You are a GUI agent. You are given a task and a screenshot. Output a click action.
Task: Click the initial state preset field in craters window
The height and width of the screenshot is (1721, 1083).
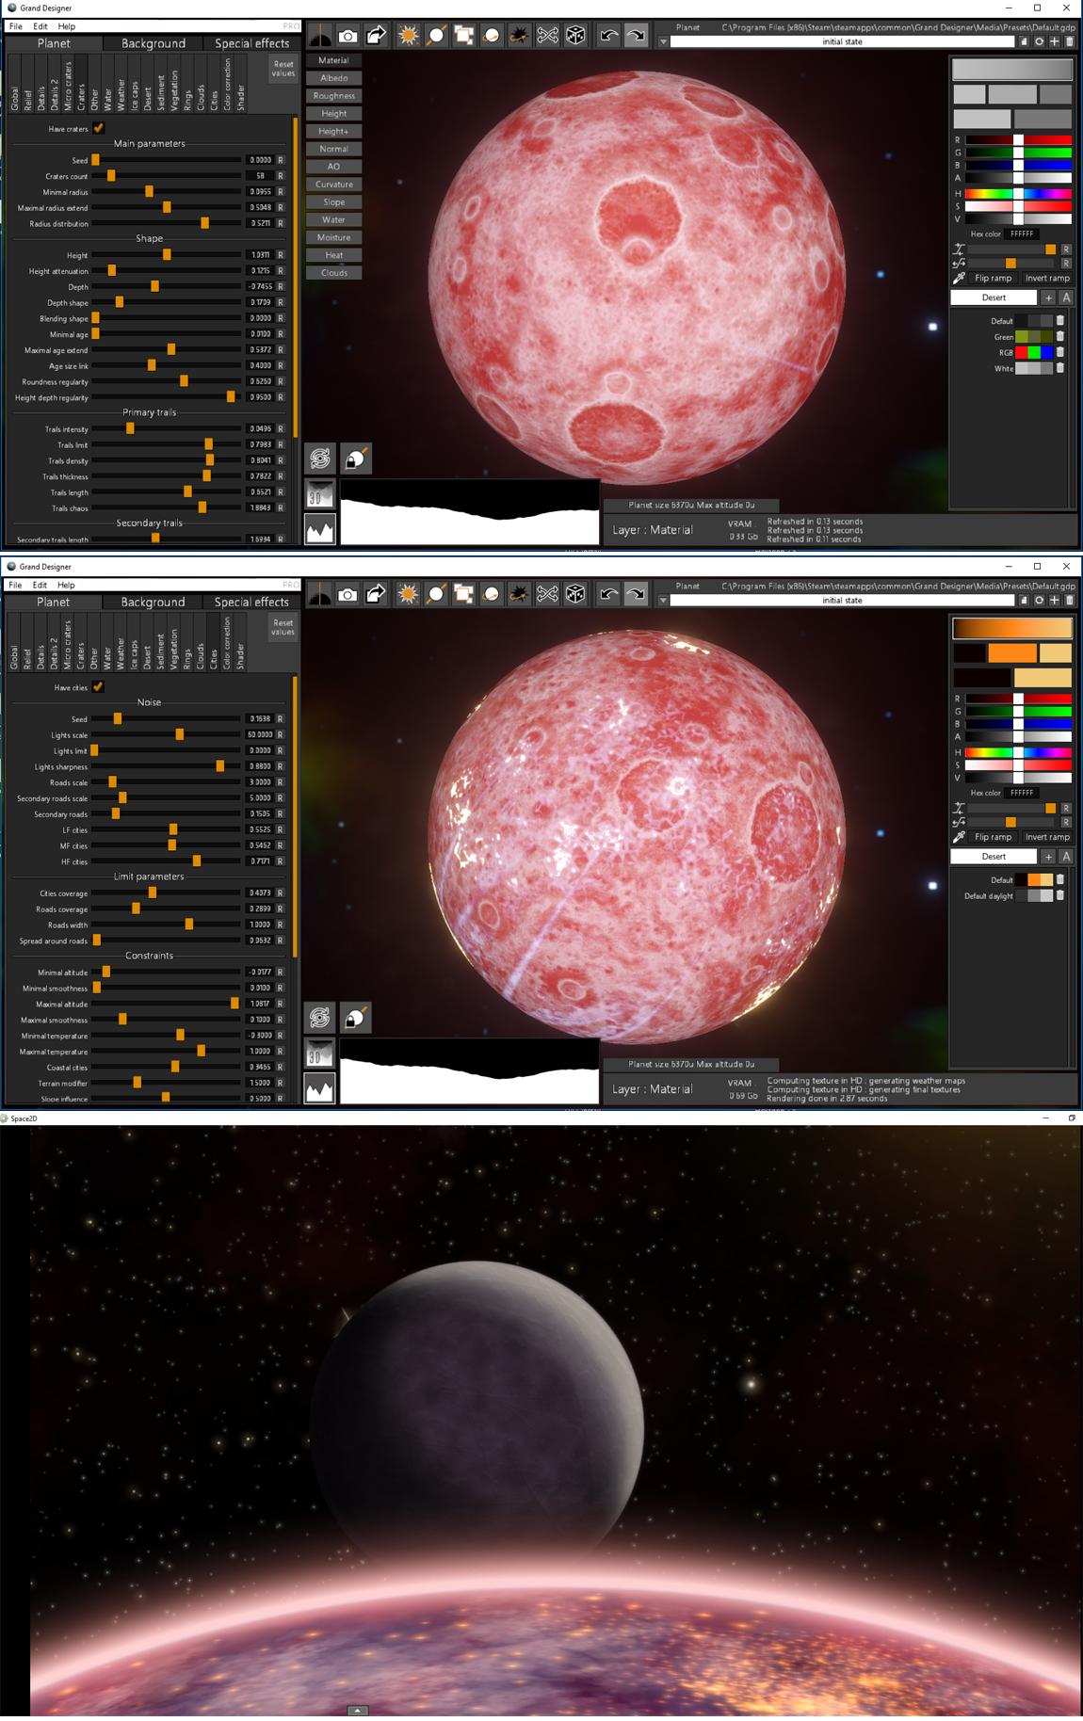[842, 41]
